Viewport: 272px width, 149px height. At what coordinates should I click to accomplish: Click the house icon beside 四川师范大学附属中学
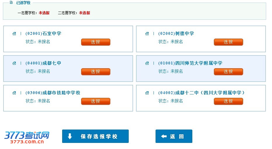pyautogui.click(x=147, y=63)
